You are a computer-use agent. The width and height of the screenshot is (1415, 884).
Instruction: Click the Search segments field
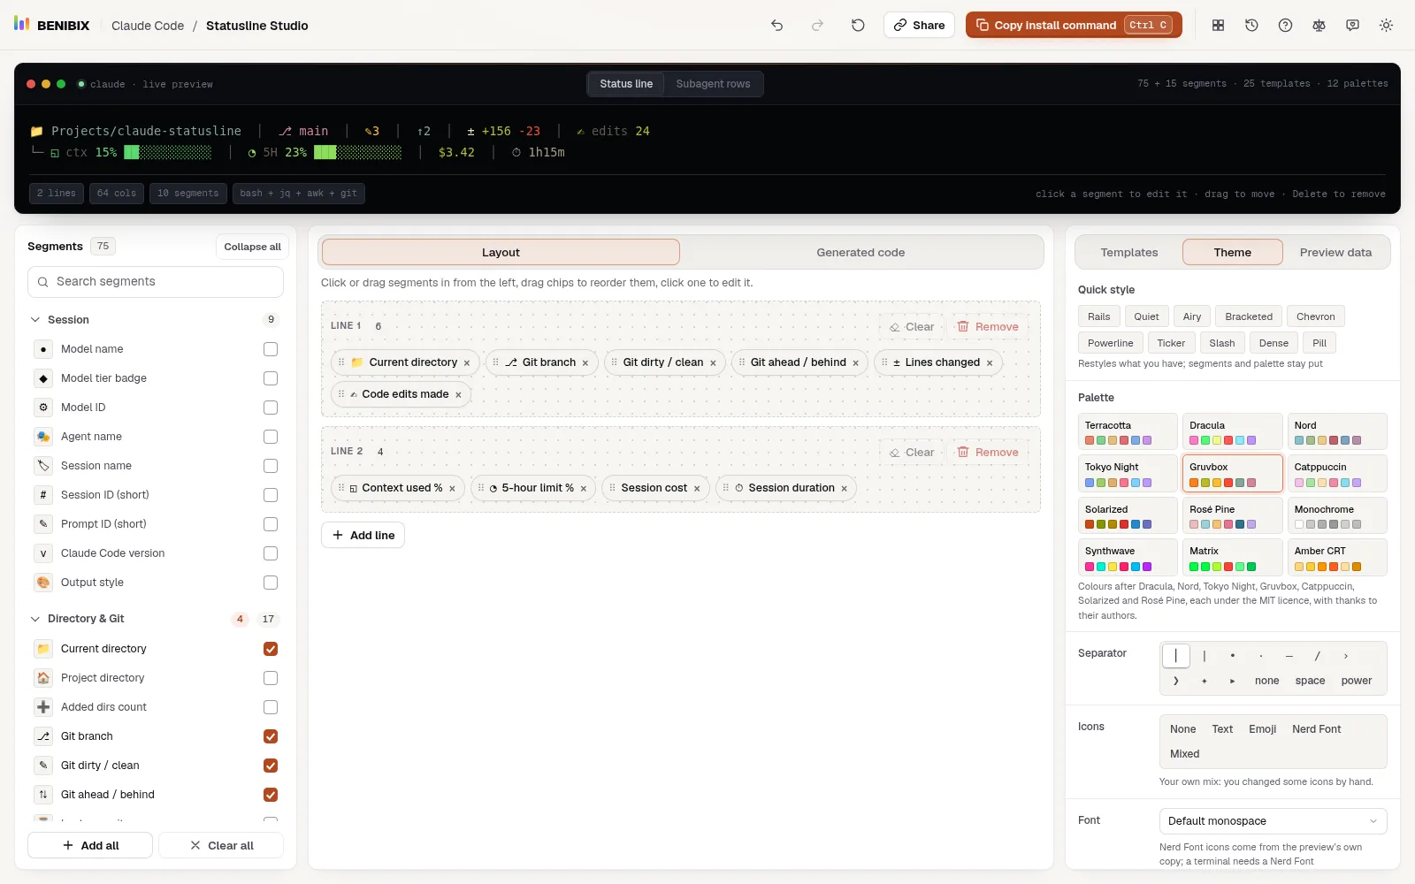(156, 282)
